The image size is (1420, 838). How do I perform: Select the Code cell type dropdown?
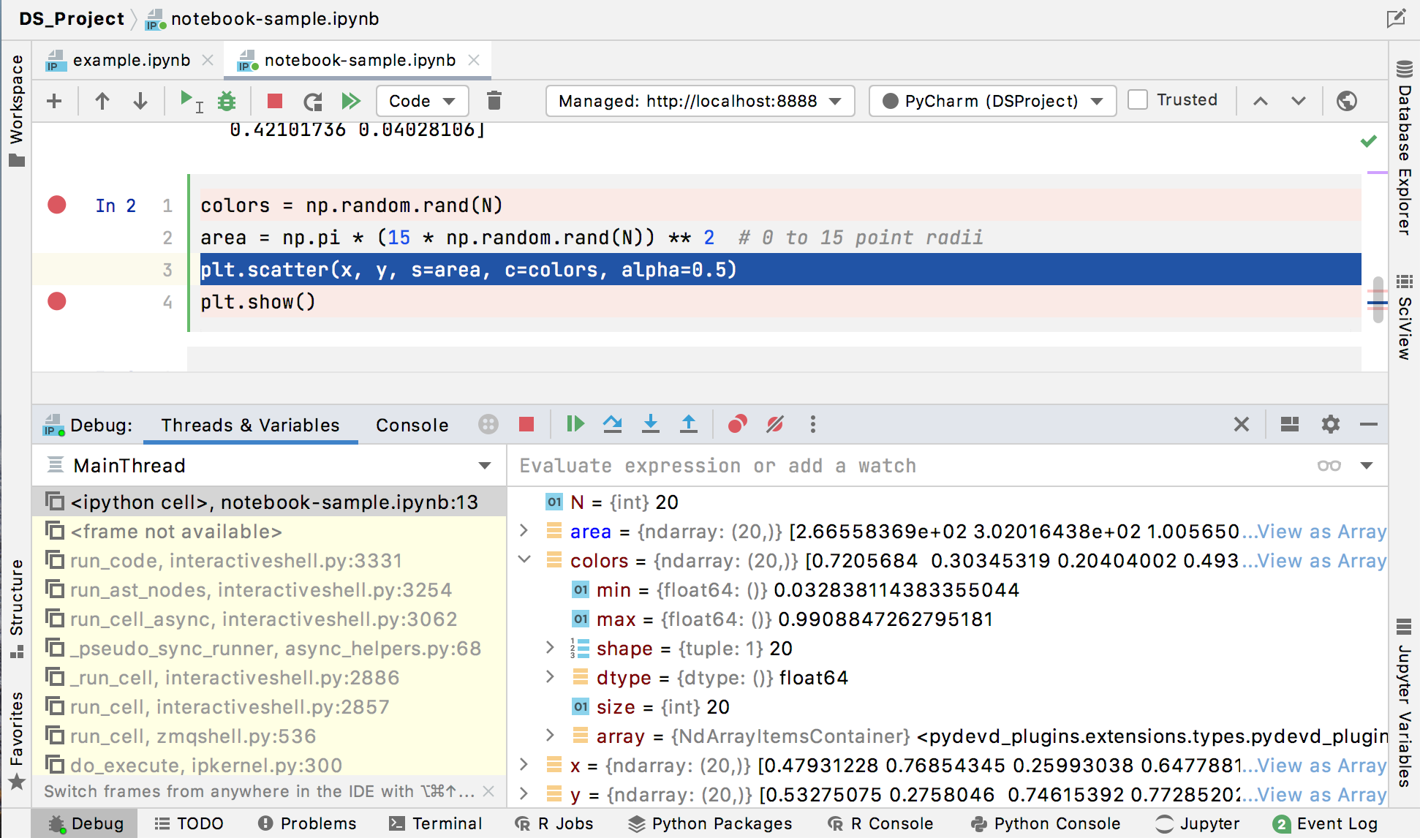tap(419, 101)
